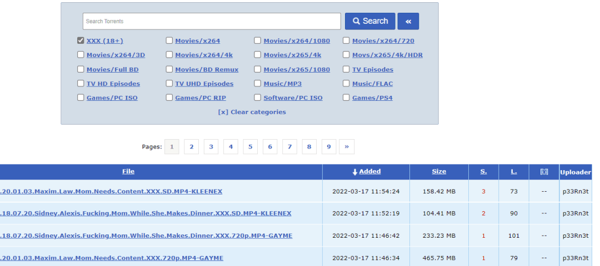Screen dimensions: 600x266
Task: Check the Music/MP3 checkbox
Action: point(258,83)
